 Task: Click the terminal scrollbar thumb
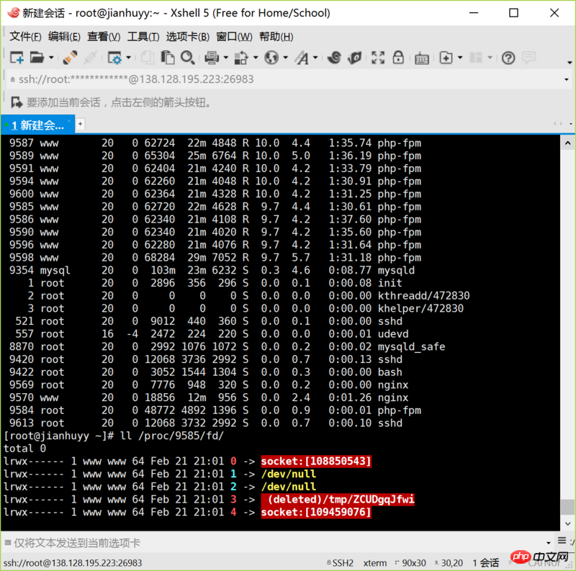(567, 507)
